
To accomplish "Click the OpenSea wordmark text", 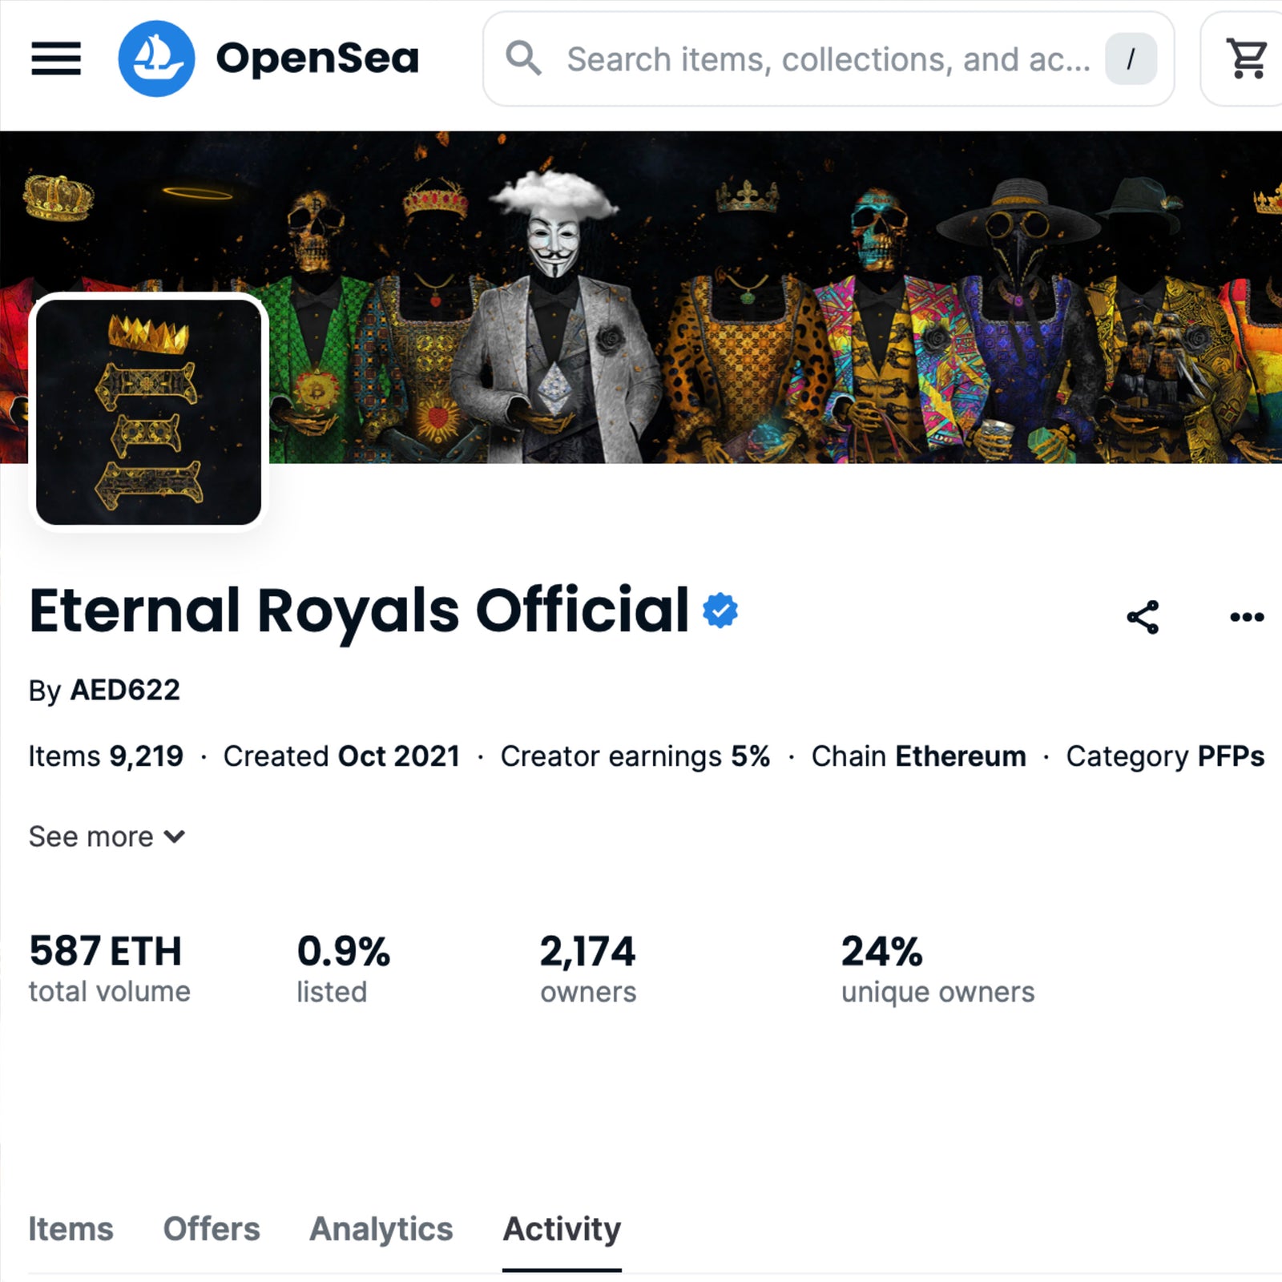I will tap(317, 58).
